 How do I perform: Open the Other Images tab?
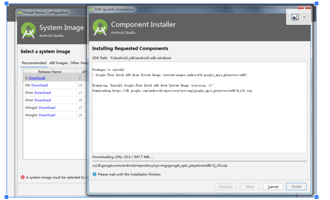pos(78,63)
